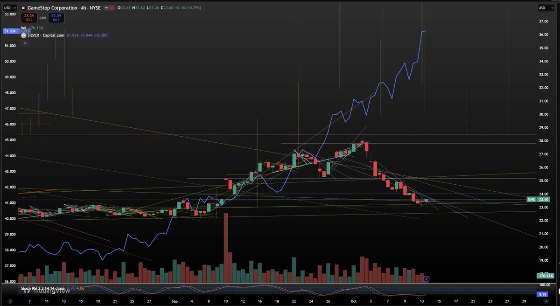Screen dimensions: 560x306
Task: Open the left USD currency dropdown
Action: [10, 7]
